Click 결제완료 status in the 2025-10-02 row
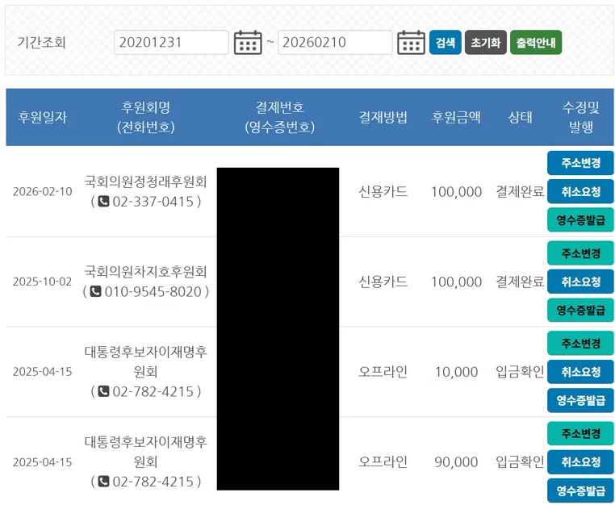Image resolution: width=615 pixels, height=505 pixels. click(520, 282)
